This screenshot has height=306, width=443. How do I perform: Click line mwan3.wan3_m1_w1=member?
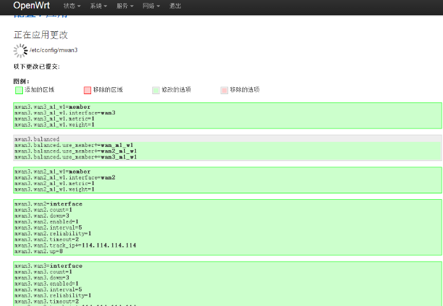coord(52,107)
